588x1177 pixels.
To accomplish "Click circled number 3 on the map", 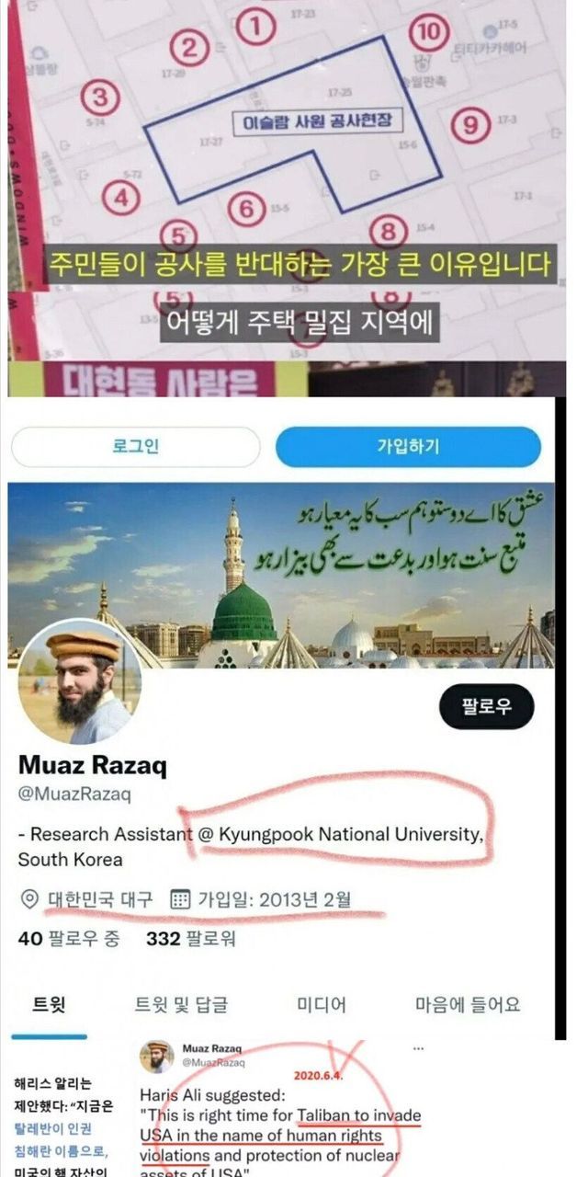I will 99,97.
